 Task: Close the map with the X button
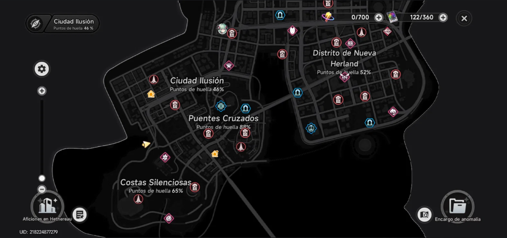point(464,18)
